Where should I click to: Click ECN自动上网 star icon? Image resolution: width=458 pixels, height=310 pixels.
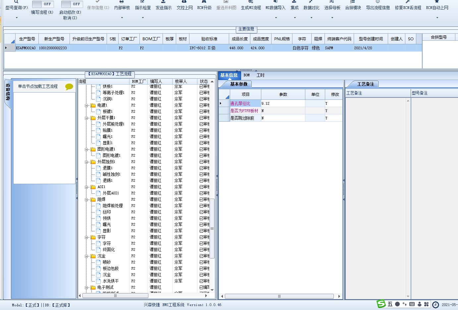pos(437,2)
